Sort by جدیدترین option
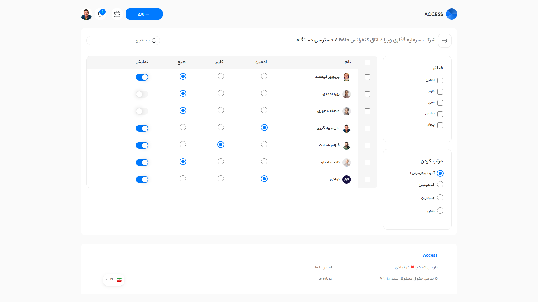 [440, 198]
